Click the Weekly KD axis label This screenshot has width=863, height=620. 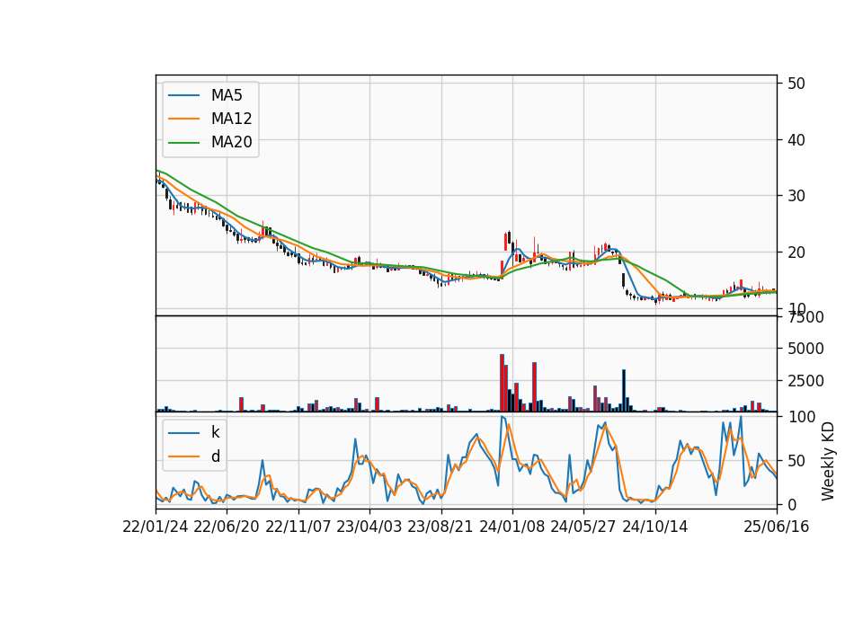[x=828, y=461]
